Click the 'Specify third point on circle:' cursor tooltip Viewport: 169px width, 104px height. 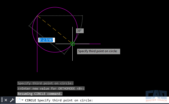(98, 51)
